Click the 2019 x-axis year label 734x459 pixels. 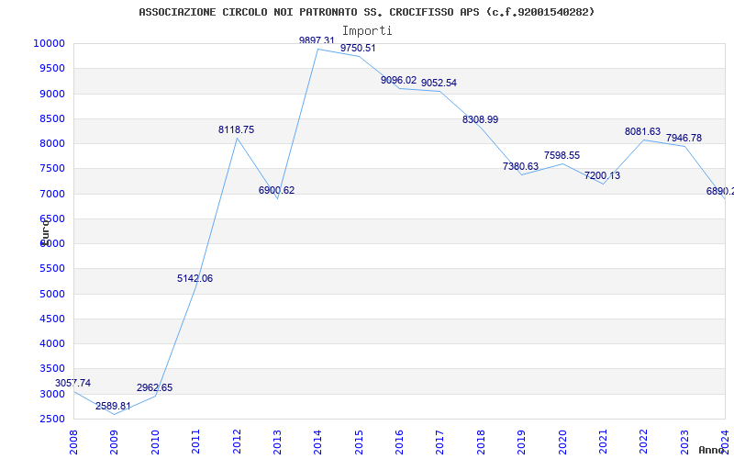(x=522, y=442)
